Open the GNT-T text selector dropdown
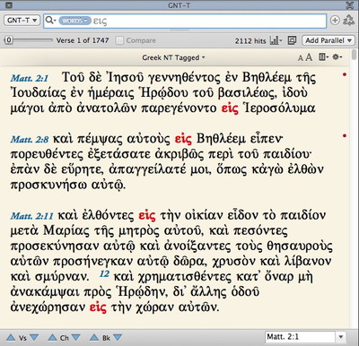This screenshot has height=346, width=359. point(22,21)
